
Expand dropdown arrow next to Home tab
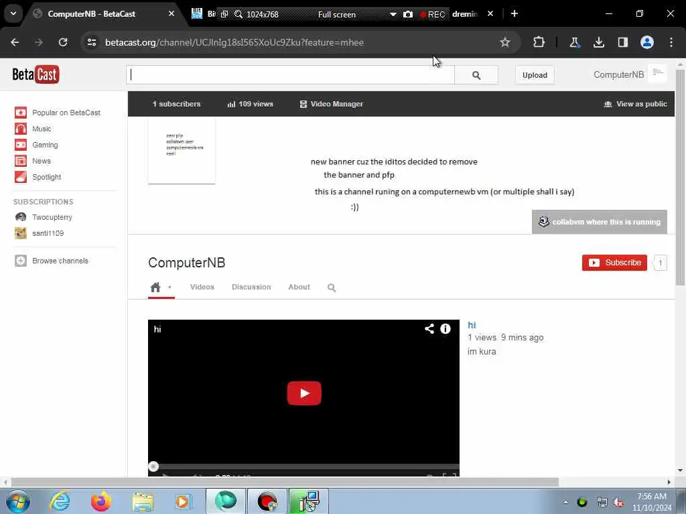[x=169, y=287]
